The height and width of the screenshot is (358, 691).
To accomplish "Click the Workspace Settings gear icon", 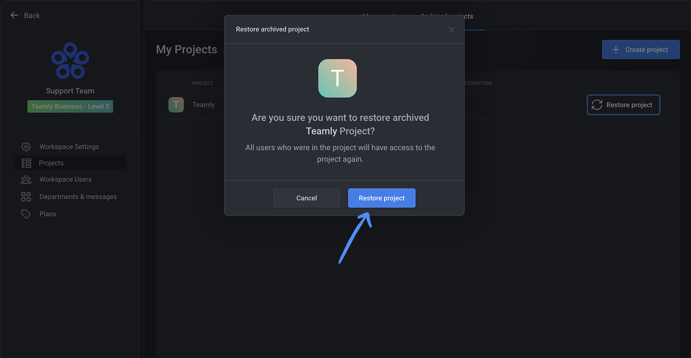I will point(26,147).
